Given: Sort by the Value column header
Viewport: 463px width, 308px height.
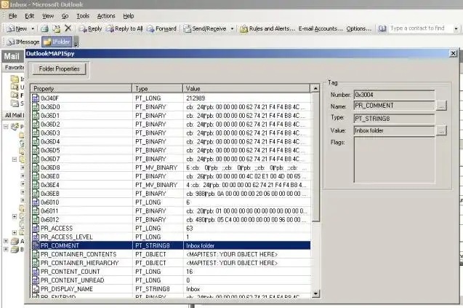Looking at the screenshot, I should click(247, 88).
